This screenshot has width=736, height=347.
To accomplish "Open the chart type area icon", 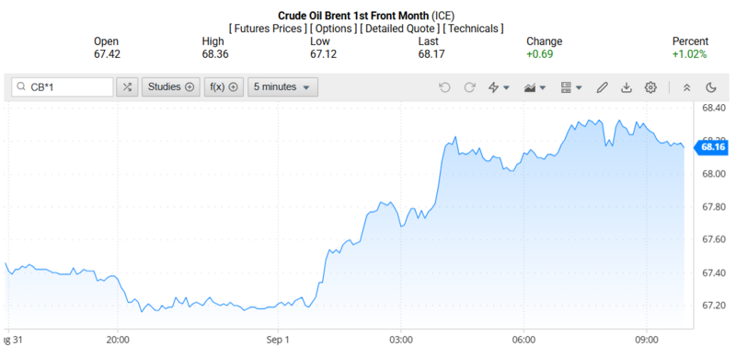I will point(535,87).
